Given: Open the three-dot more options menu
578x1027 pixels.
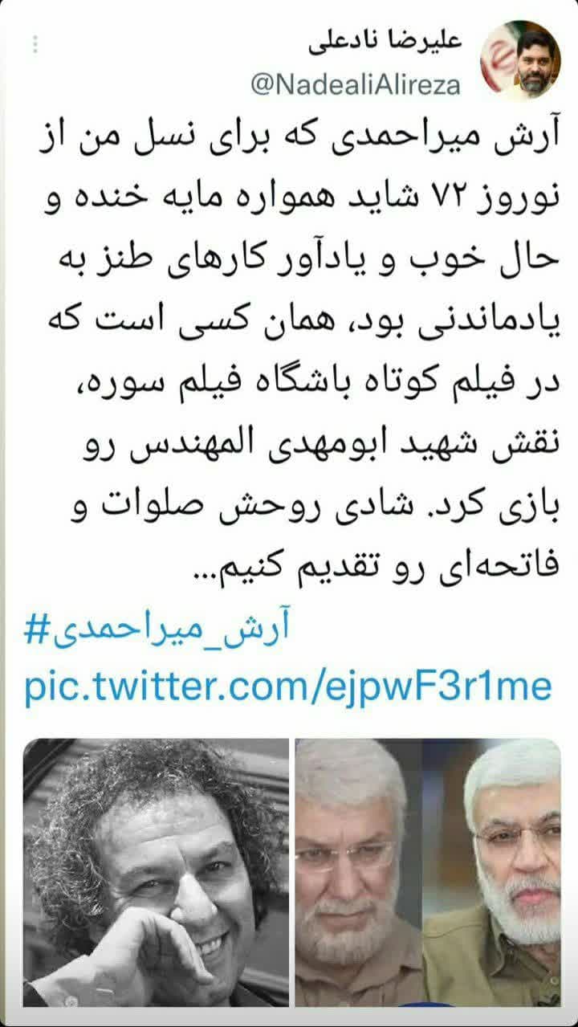Looking at the screenshot, I should click(35, 43).
